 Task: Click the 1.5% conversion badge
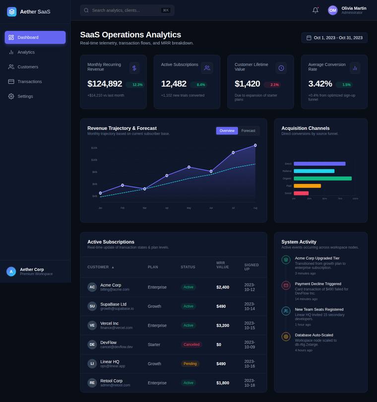coord(345,84)
